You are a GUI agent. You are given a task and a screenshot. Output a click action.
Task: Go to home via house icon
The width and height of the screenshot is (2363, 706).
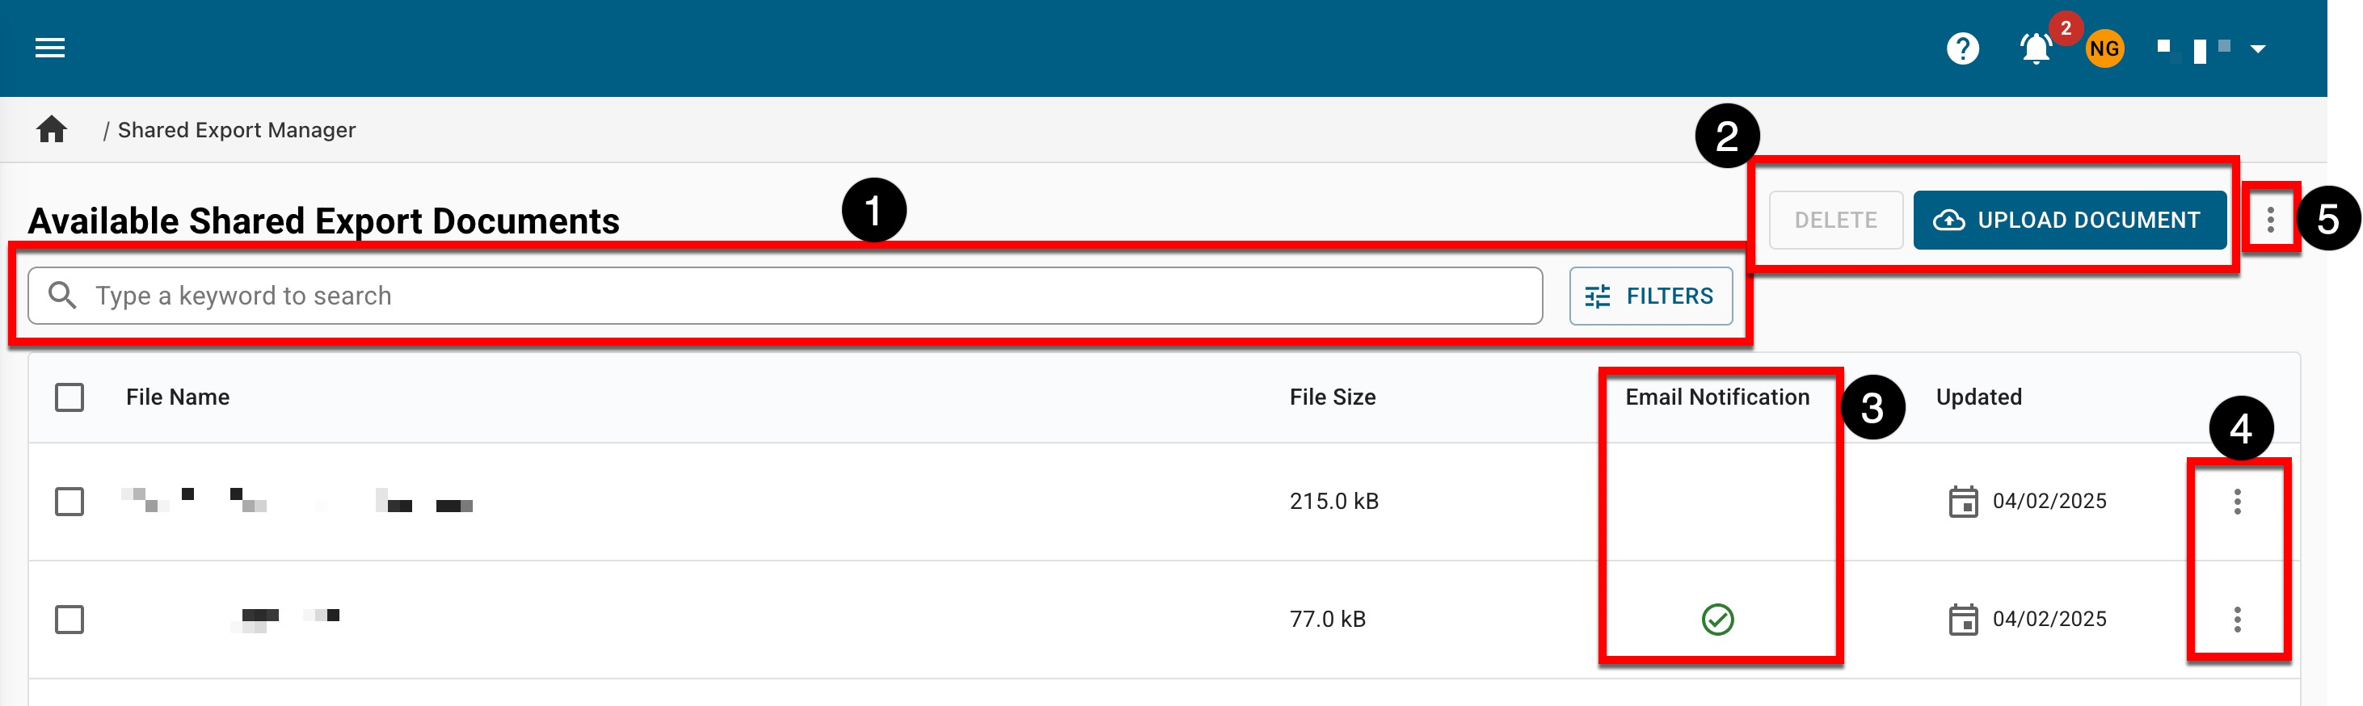click(x=52, y=130)
